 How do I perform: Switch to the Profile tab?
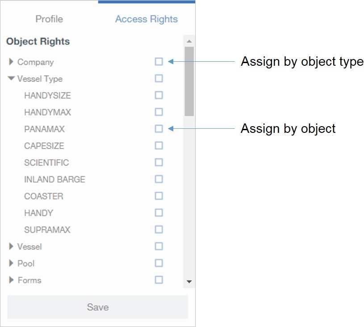[x=49, y=19]
